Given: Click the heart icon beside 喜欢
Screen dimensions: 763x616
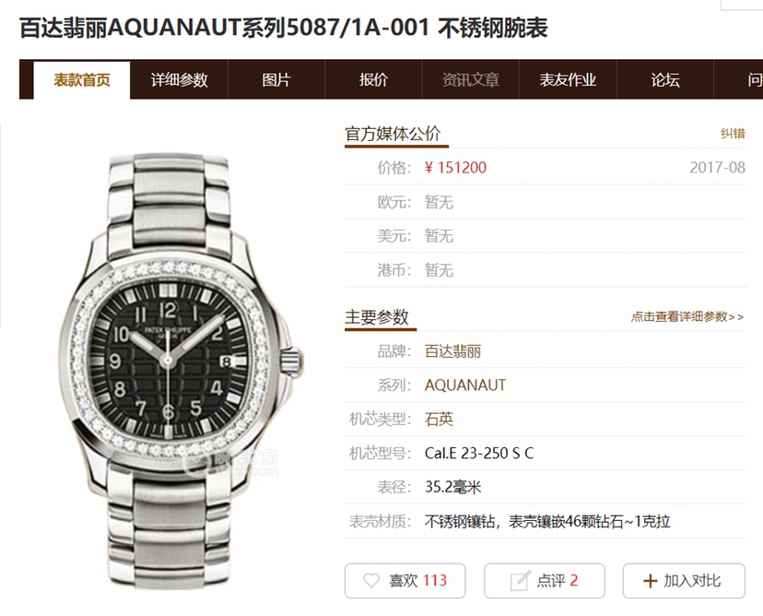Looking at the screenshot, I should tap(371, 580).
